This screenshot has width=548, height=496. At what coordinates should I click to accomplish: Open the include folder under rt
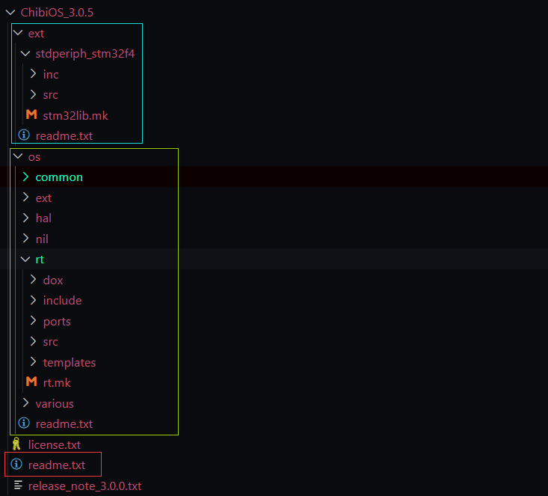[x=62, y=301]
